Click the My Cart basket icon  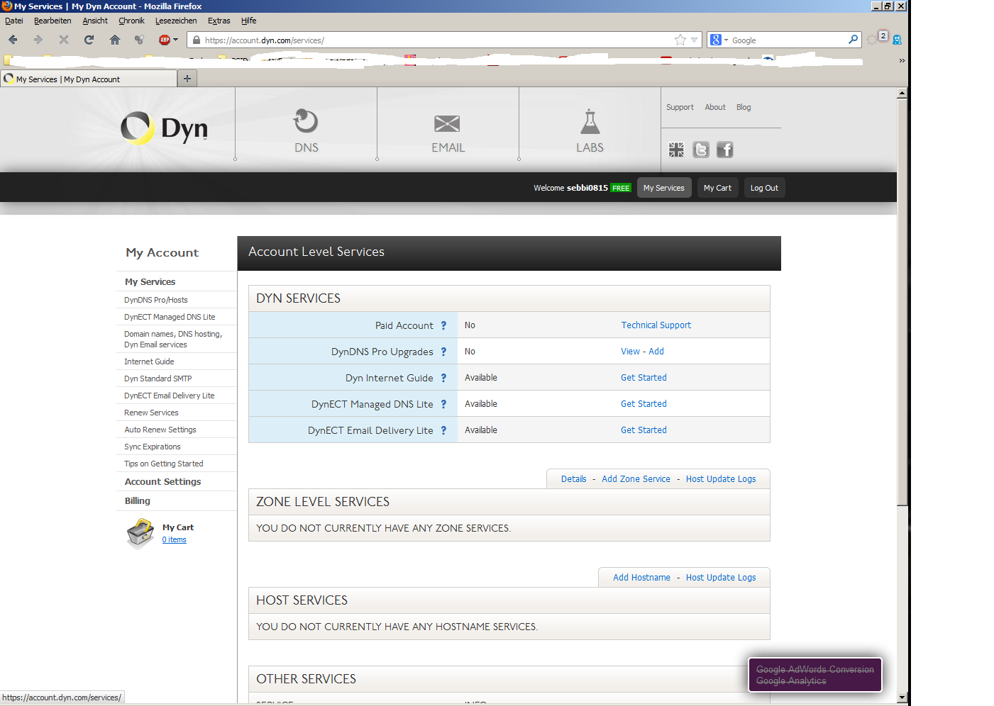(140, 534)
